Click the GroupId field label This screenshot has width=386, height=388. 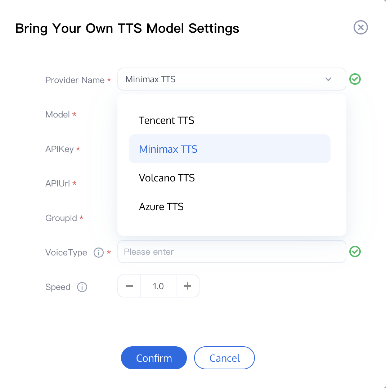(61, 218)
